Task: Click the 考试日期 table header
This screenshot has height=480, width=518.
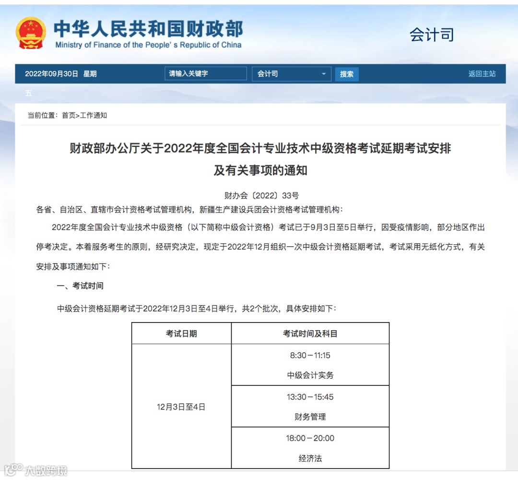Action: pos(181,334)
